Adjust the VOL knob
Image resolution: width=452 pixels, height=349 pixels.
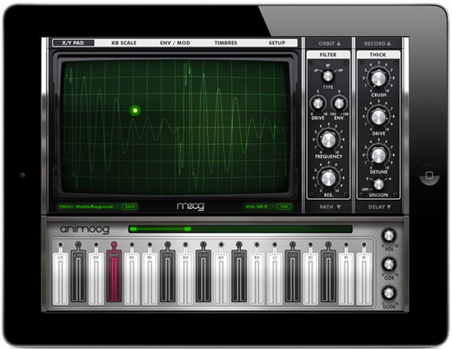(389, 236)
